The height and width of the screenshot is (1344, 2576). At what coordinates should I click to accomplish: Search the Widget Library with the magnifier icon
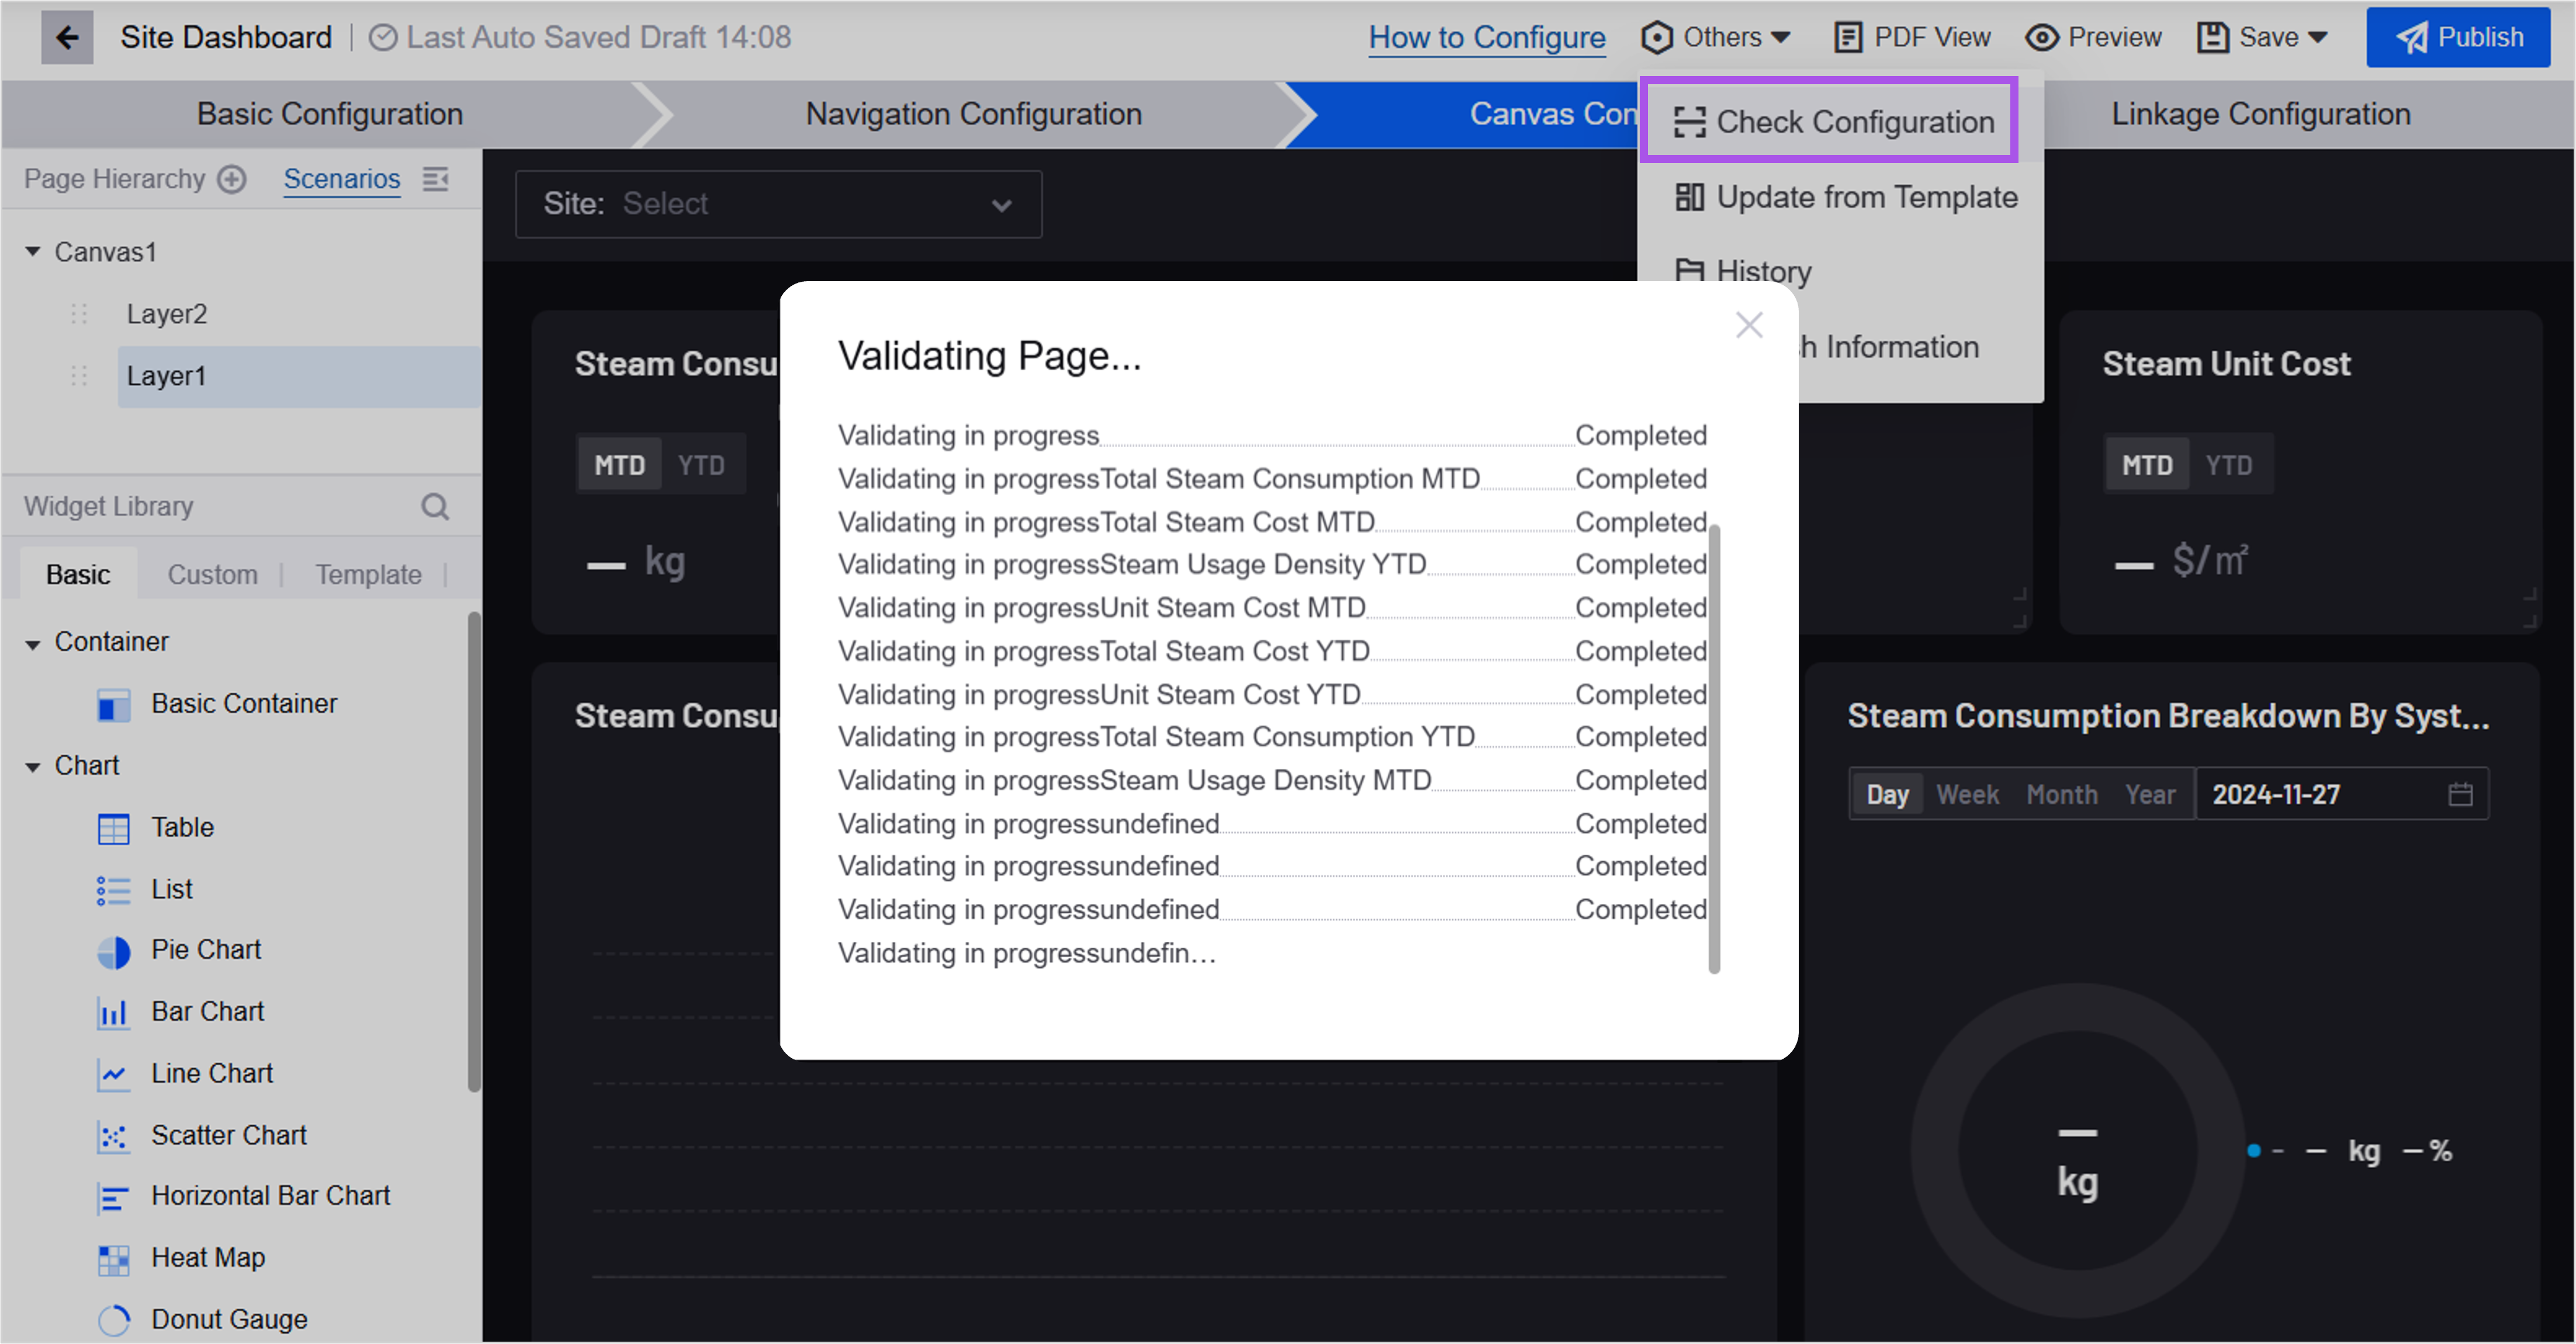click(435, 506)
